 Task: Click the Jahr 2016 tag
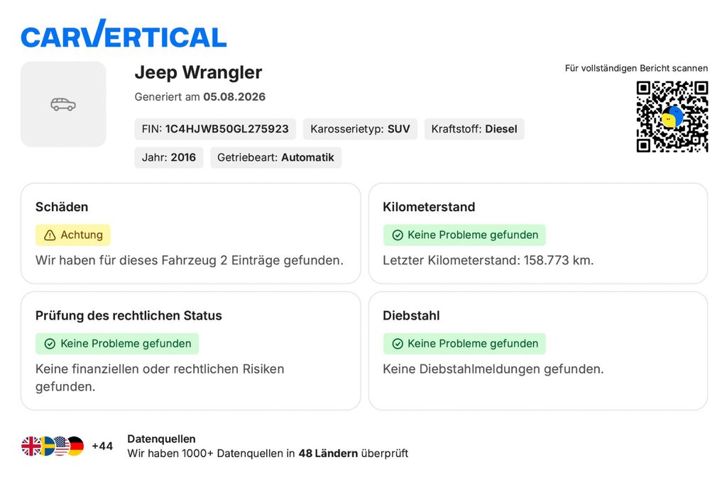[169, 158]
